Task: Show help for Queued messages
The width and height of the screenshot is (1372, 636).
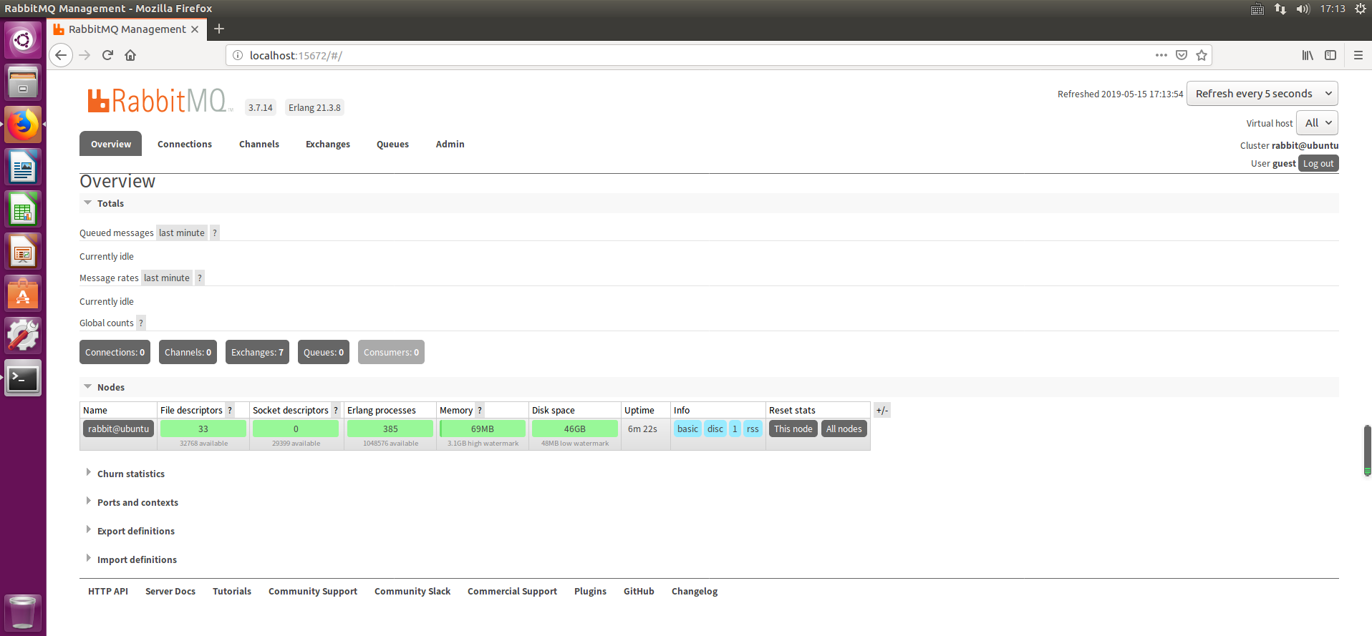Action: (x=214, y=233)
